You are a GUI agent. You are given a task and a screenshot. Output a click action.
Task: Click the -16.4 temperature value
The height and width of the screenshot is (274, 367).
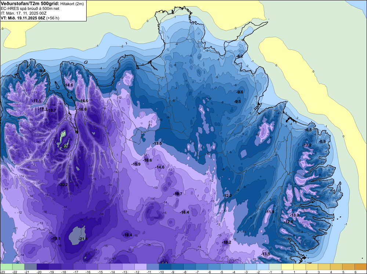pos(185,212)
